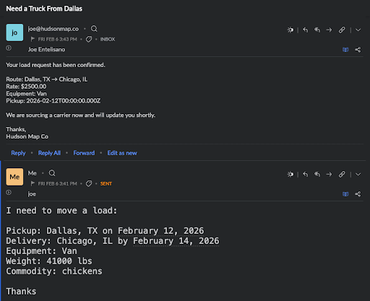Viewport: 370px width, 301px height.
Task: Click the Forward link
Action: [x=84, y=153]
